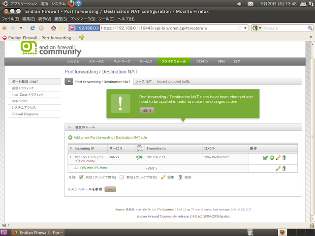The height and width of the screenshot is (236, 315).
Task: Open Inter-Zone トラフィック in the sidebar
Action: coord(34,94)
